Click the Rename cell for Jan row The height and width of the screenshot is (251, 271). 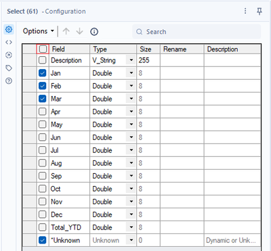[x=182, y=73]
